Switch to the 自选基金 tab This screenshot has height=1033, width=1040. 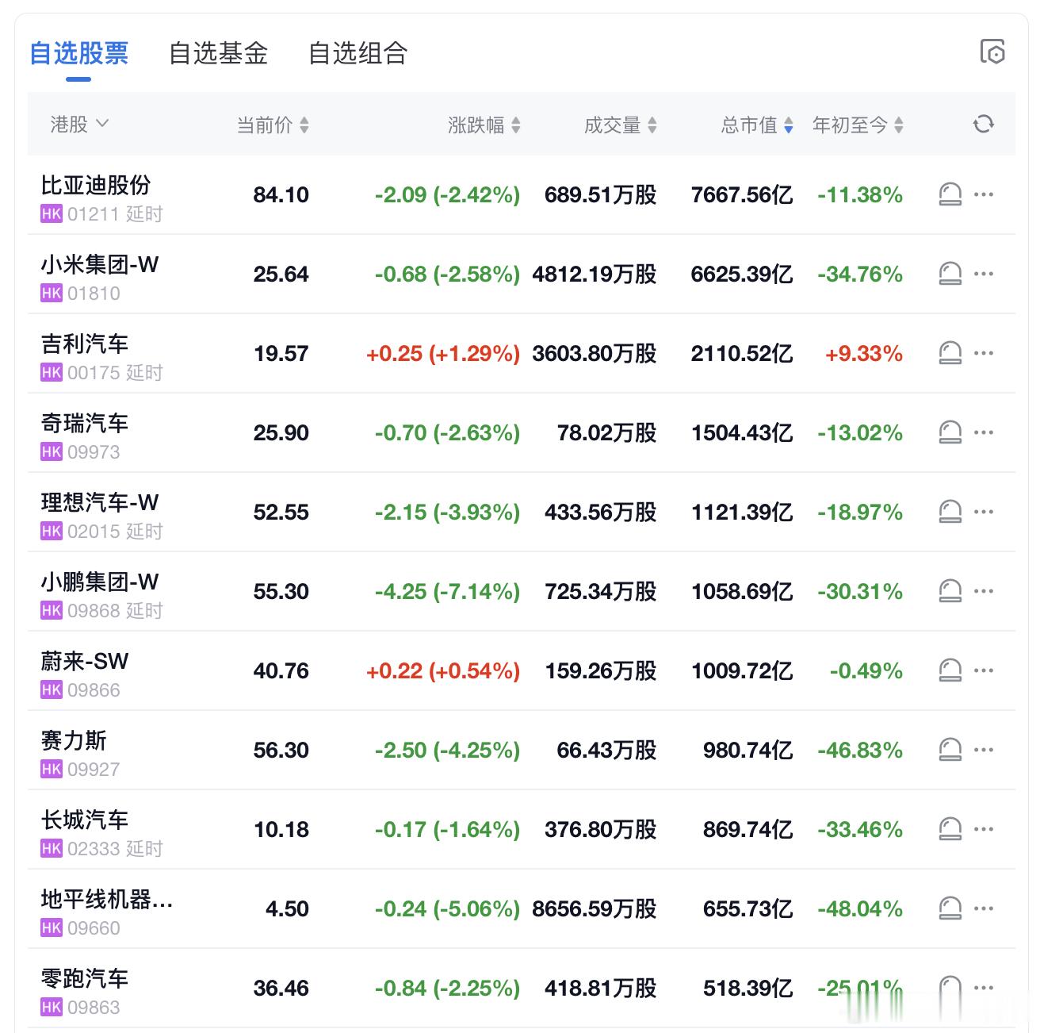tap(219, 53)
